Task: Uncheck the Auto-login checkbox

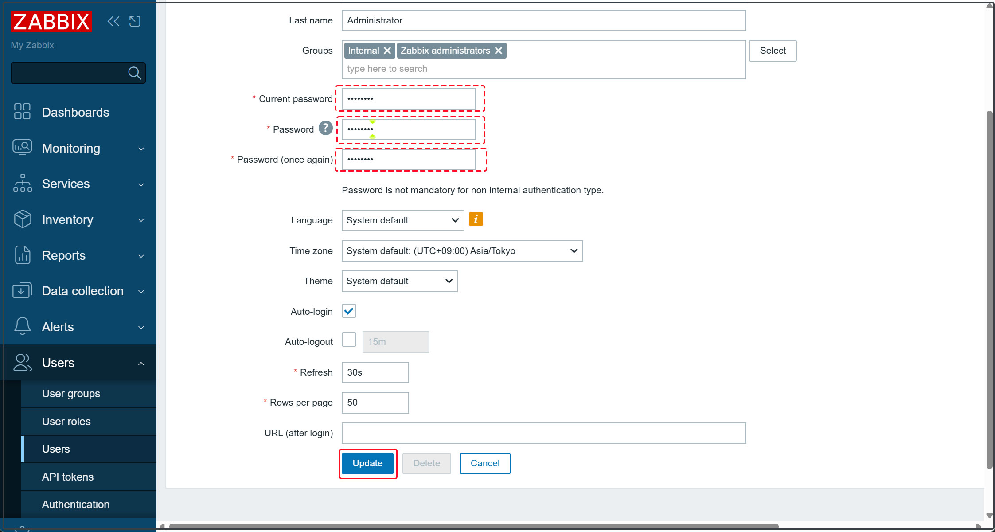Action: (x=349, y=311)
